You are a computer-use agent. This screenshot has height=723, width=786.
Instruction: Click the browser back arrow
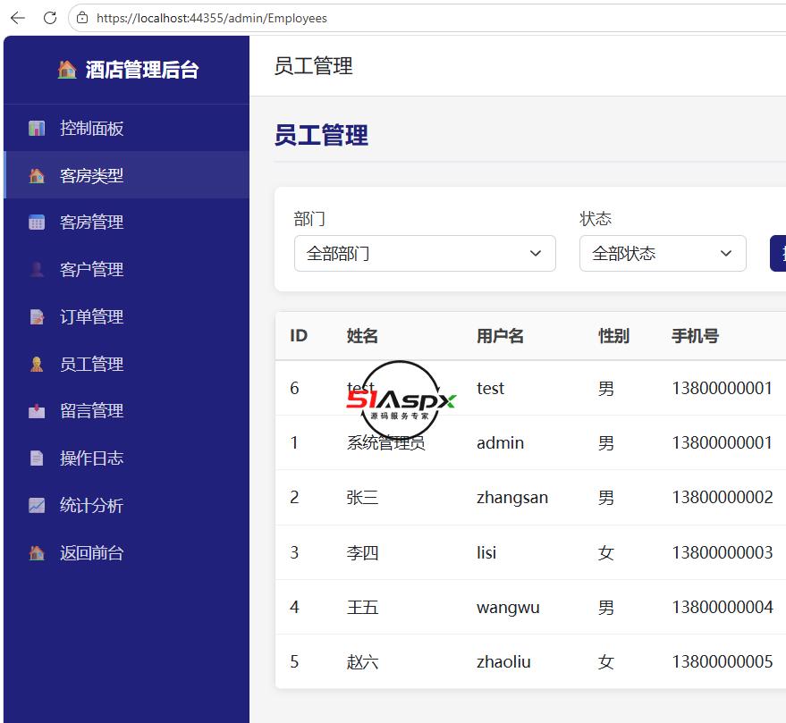(x=18, y=18)
